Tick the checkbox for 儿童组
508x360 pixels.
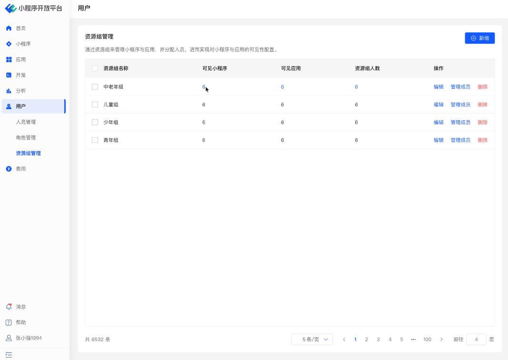coord(95,104)
